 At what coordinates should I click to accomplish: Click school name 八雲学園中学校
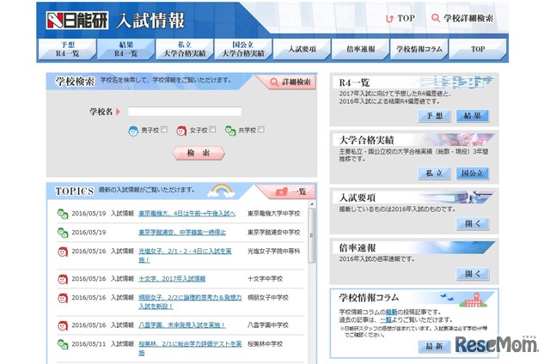coord(267,325)
